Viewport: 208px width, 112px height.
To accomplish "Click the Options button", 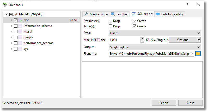I will point(183,40).
